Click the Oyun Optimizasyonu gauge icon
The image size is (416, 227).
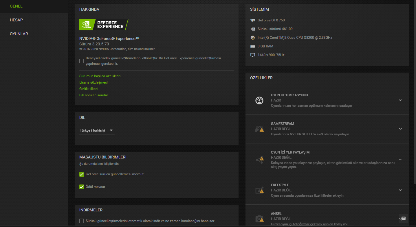pos(259,100)
